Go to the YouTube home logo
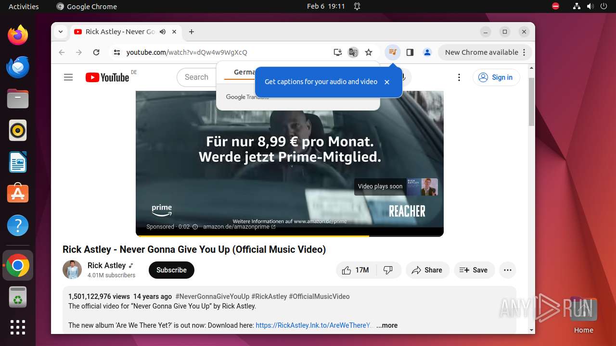 click(x=107, y=77)
